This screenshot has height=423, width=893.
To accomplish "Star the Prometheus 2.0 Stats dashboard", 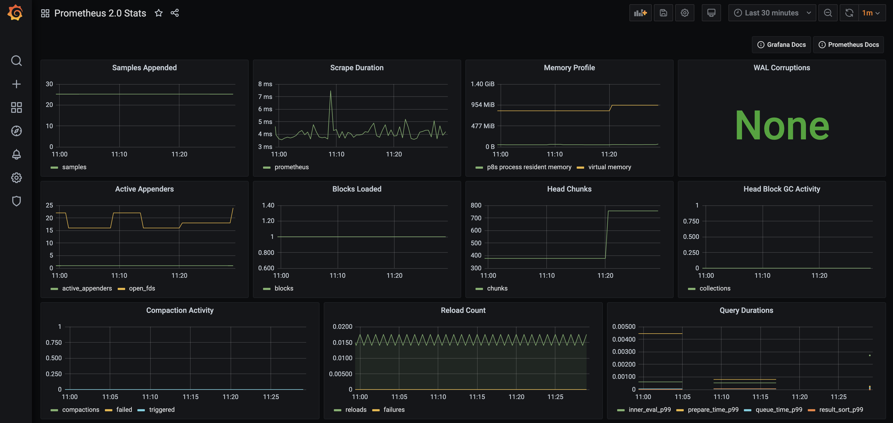I will click(x=158, y=13).
